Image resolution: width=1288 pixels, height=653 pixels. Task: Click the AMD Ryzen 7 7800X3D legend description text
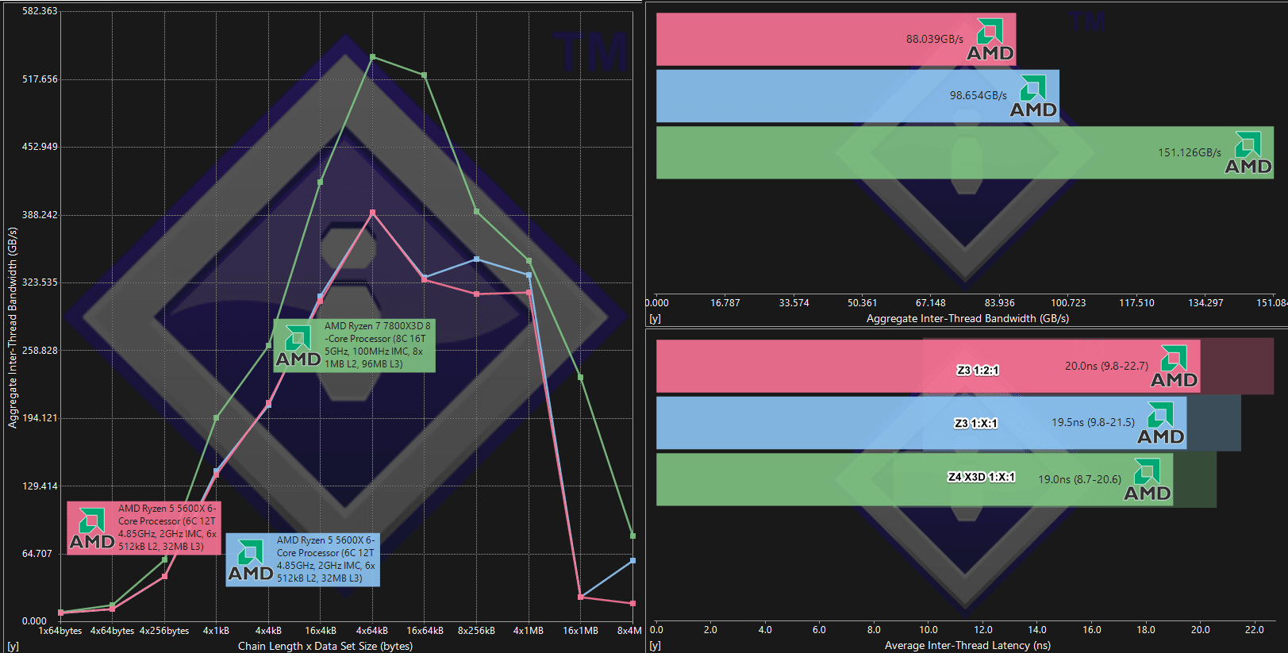pyautogui.click(x=377, y=345)
